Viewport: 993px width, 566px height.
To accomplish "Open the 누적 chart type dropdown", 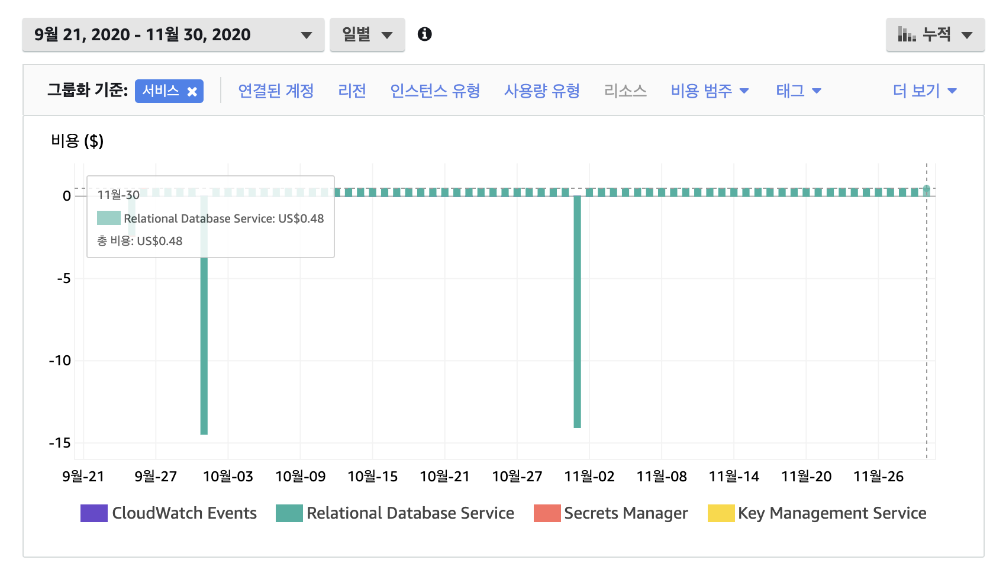I will tap(935, 35).
